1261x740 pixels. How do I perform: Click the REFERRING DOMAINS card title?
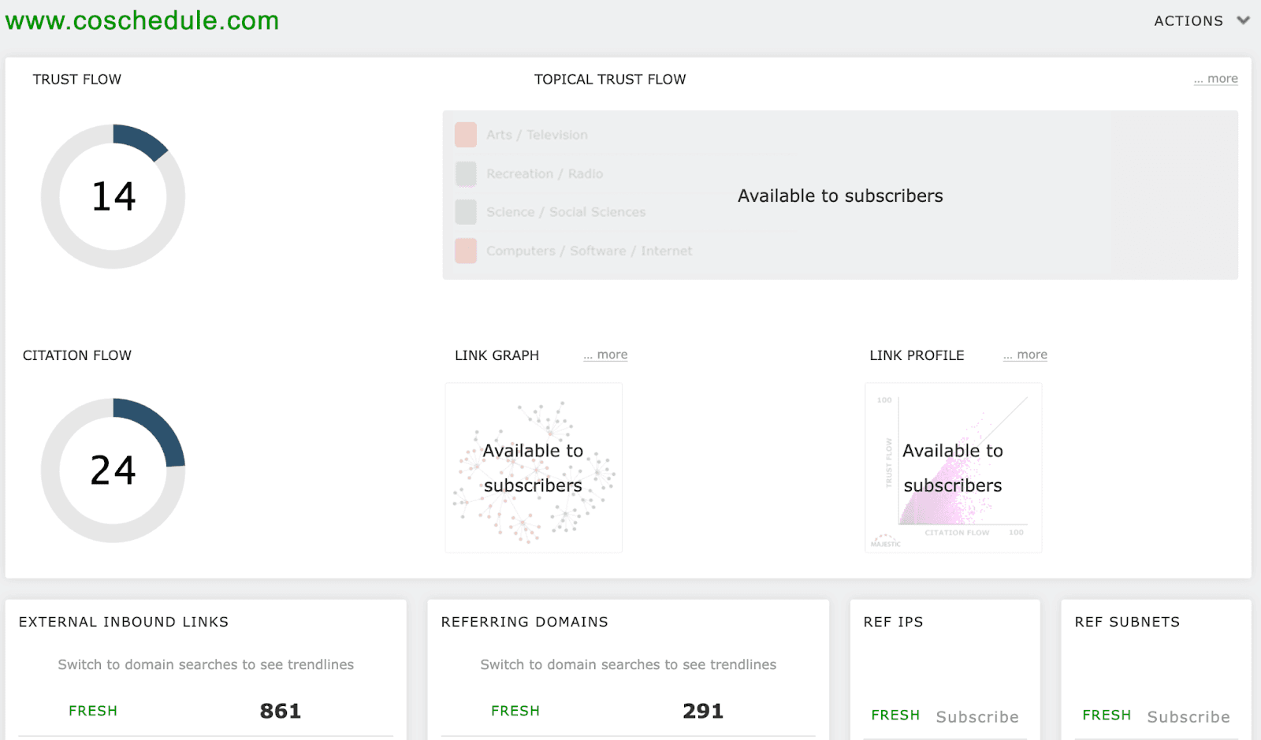coord(525,622)
